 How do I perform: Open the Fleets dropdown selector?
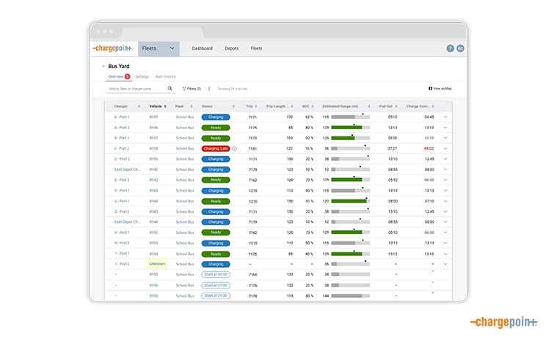pyautogui.click(x=159, y=48)
